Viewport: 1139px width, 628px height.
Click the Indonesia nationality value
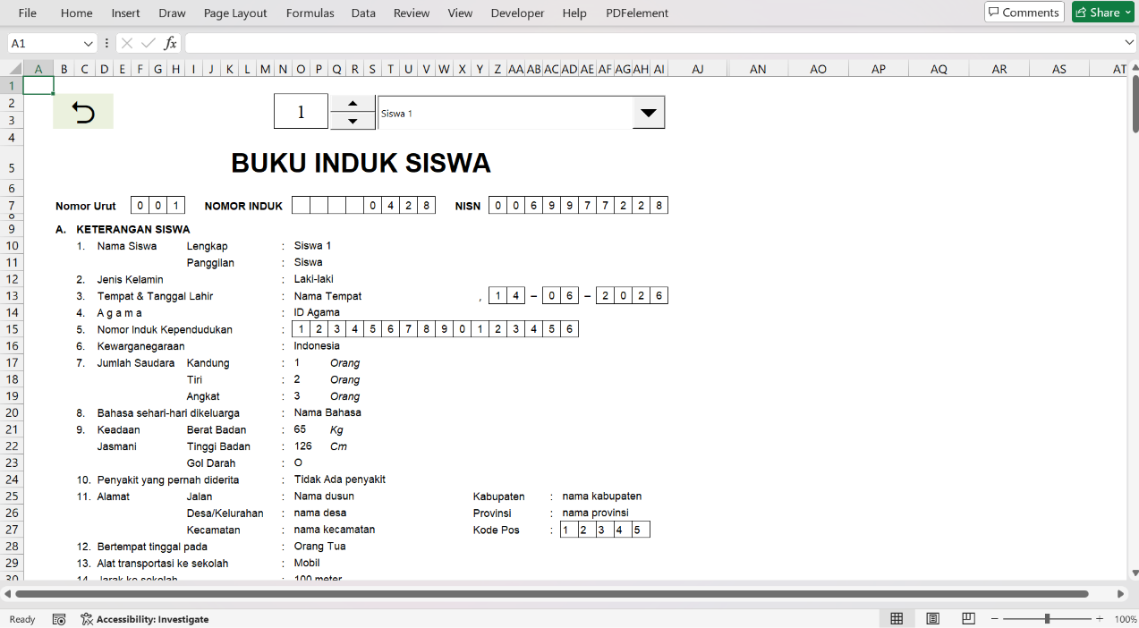317,345
